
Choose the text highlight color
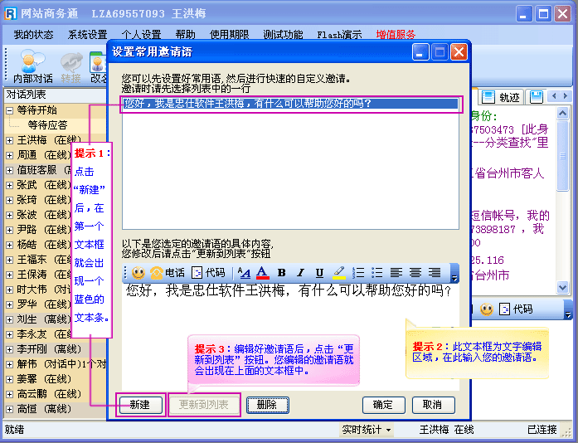[339, 272]
